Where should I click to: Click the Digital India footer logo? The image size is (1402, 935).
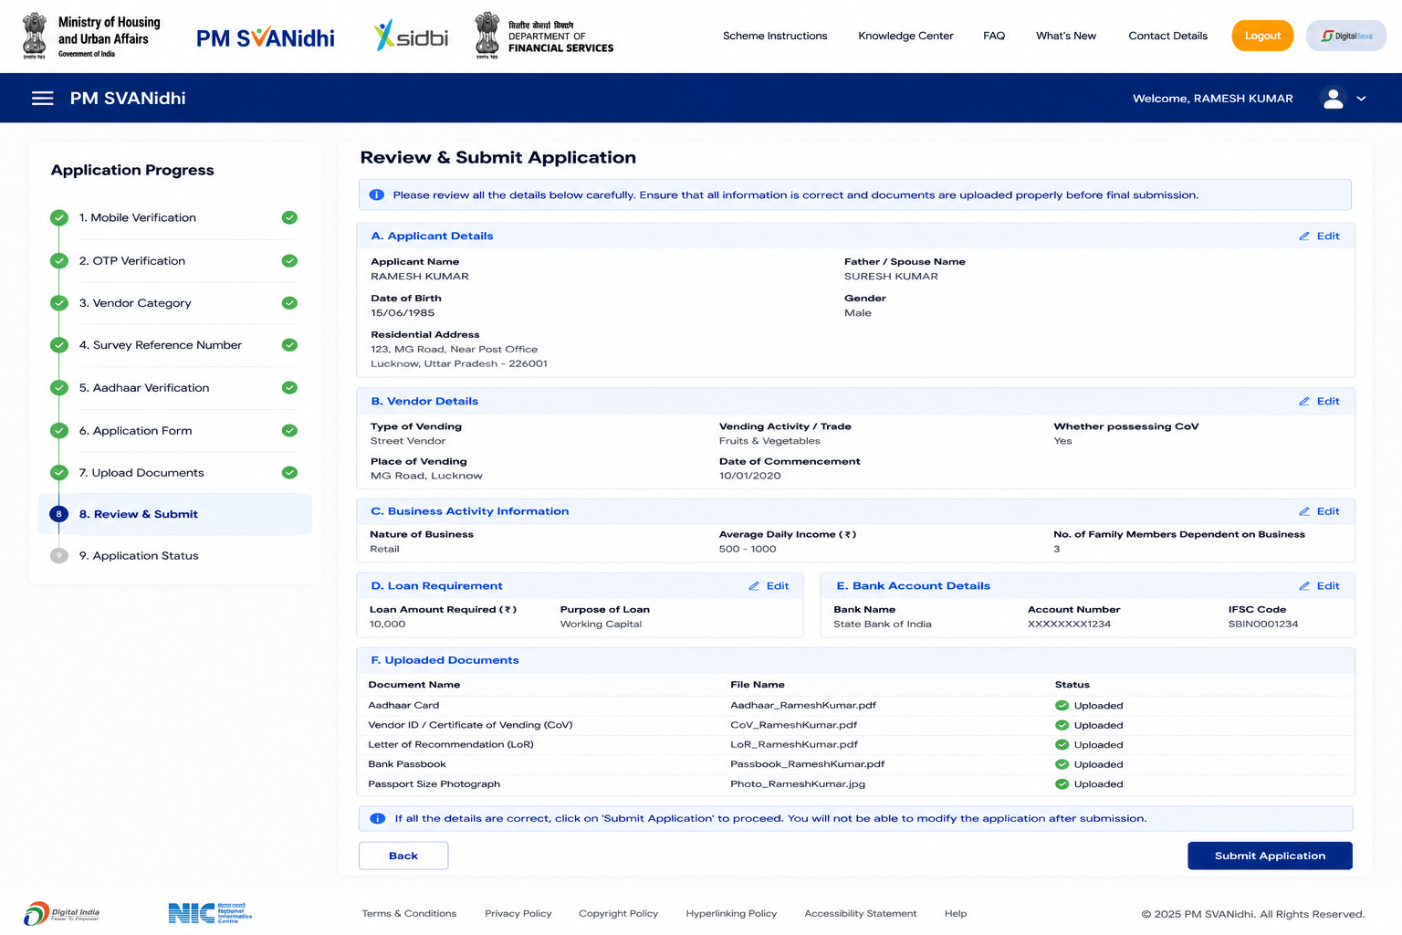pyautogui.click(x=61, y=913)
